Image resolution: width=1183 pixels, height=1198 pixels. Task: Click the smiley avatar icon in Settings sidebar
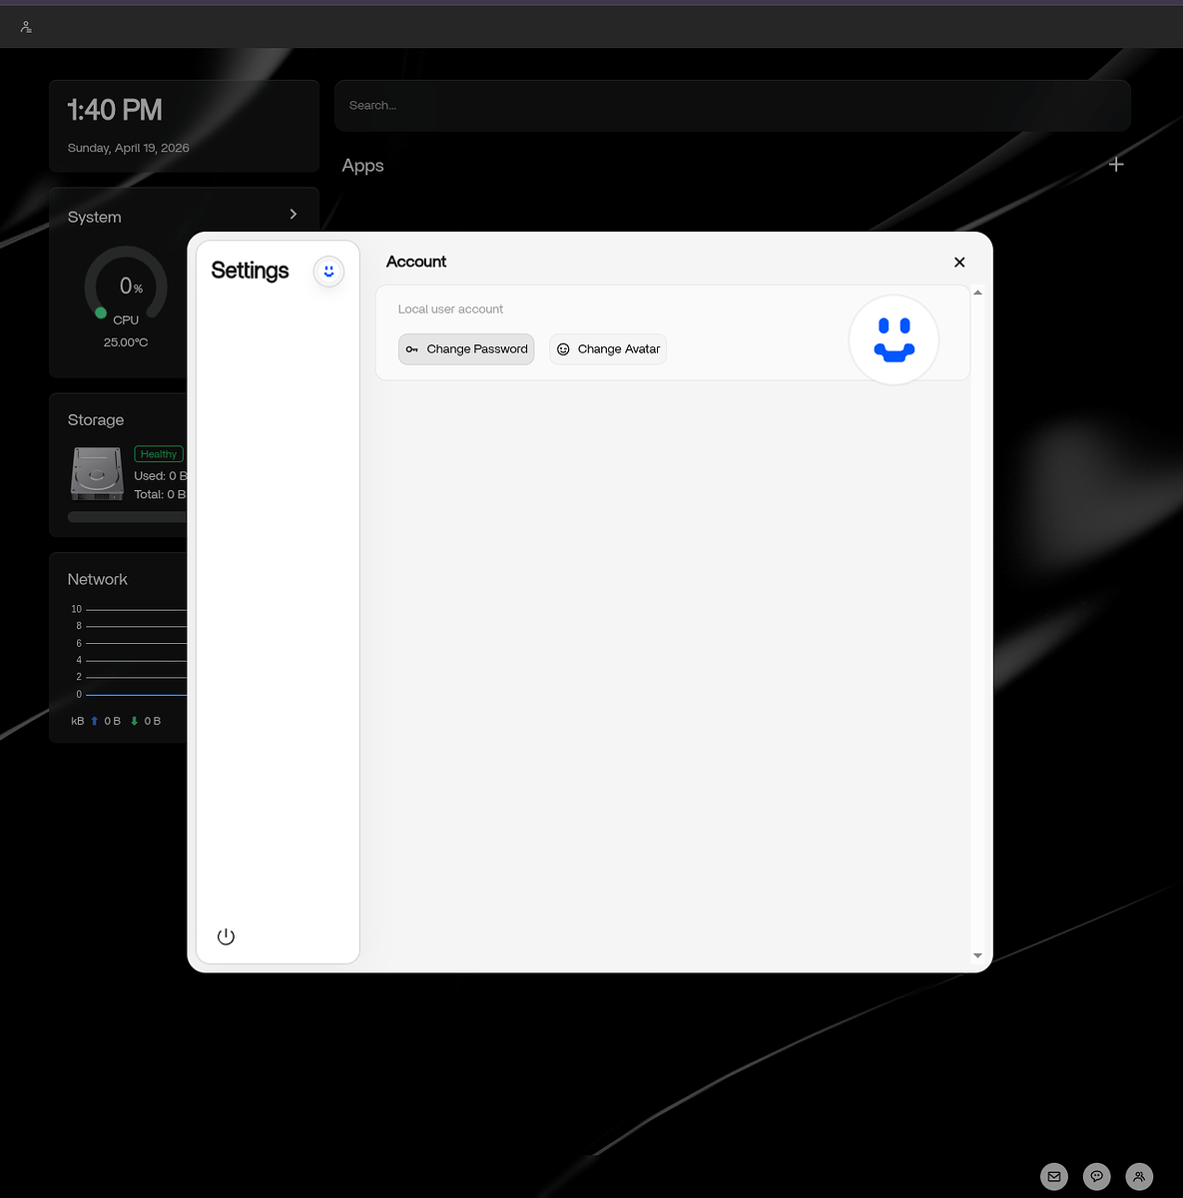click(328, 271)
